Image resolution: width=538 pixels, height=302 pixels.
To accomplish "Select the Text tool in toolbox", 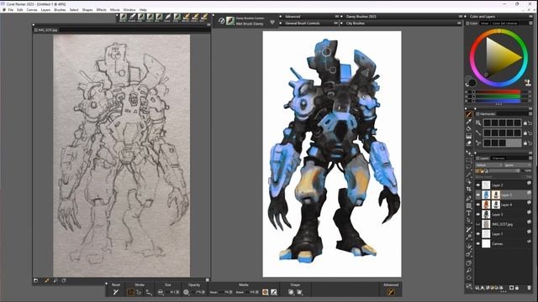I will [x=469, y=213].
